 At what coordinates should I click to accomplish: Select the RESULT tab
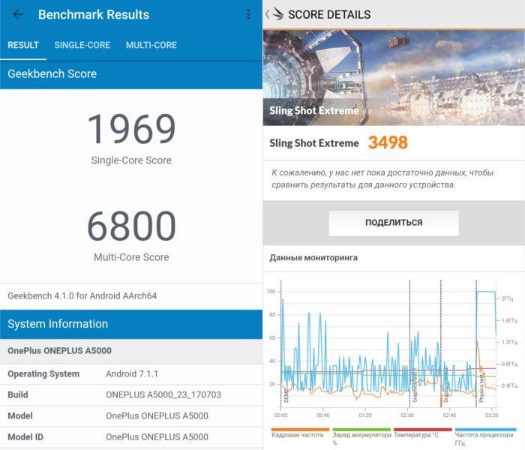point(23,45)
